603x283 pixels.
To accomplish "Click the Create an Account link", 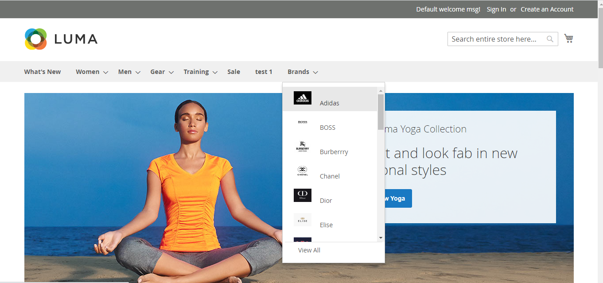I will click(x=547, y=9).
